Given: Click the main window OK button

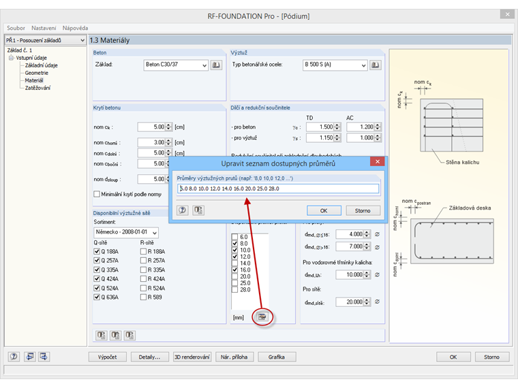Looking at the screenshot, I should tap(453, 357).
